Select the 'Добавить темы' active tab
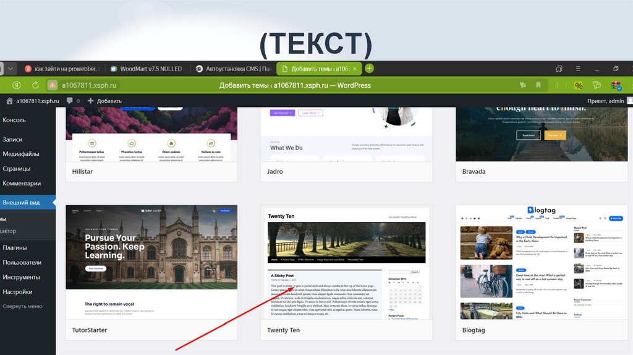This screenshot has width=633, height=355. pos(319,69)
